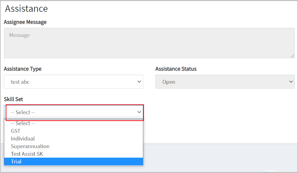Click the Assistance page heading
298x173 pixels.
[26, 9]
